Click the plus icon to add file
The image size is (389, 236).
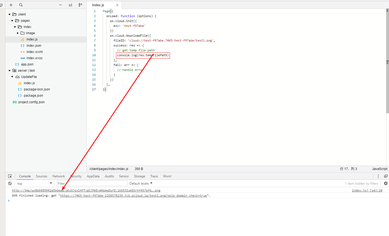tap(11, 5)
